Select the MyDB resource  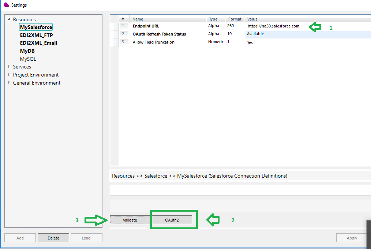click(27, 51)
